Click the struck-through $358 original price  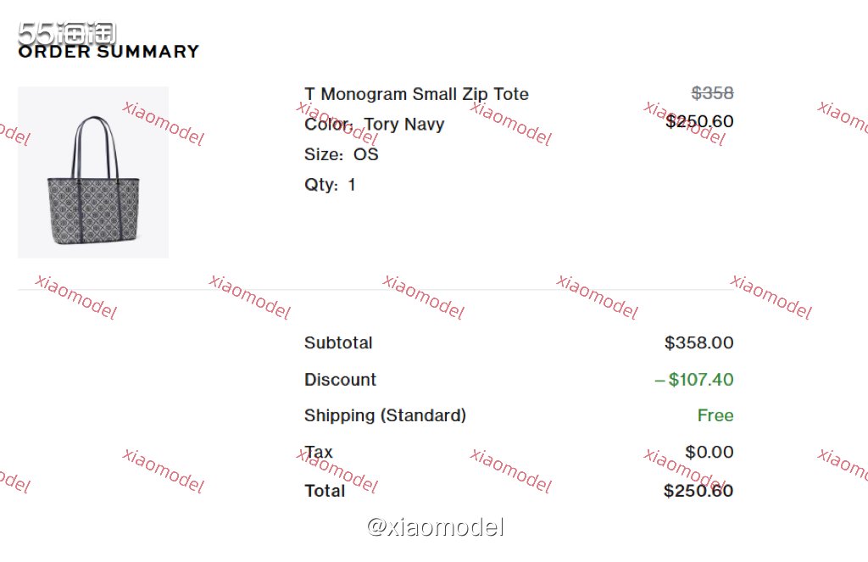(x=712, y=93)
